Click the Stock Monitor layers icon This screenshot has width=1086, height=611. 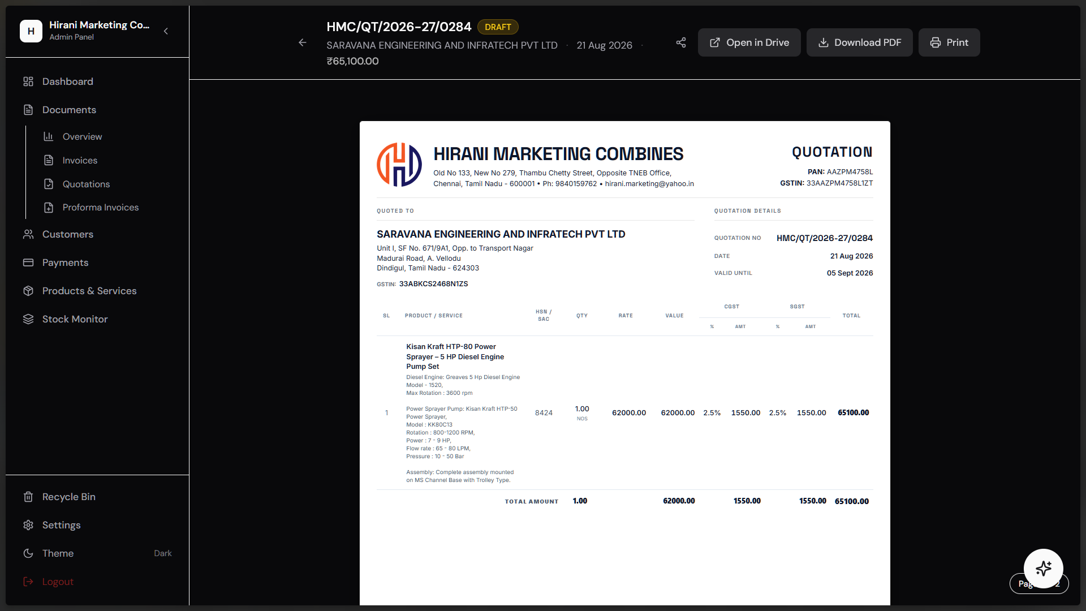(x=28, y=319)
